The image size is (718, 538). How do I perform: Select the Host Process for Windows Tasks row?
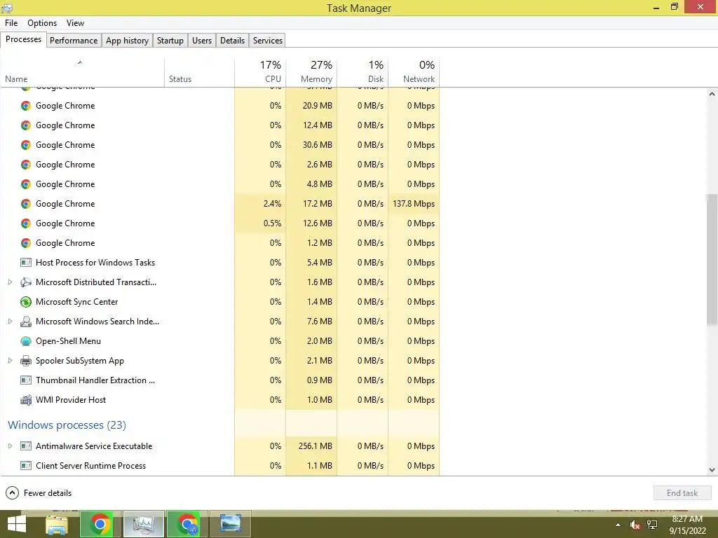pyautogui.click(x=219, y=263)
